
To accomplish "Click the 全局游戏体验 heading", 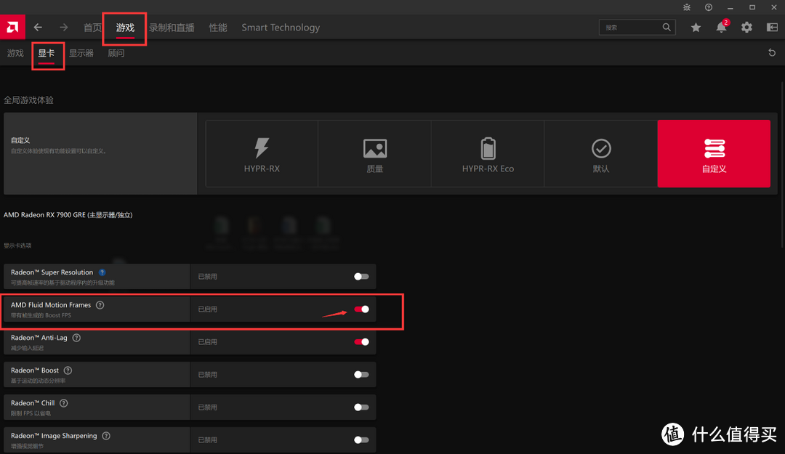I will tap(28, 100).
